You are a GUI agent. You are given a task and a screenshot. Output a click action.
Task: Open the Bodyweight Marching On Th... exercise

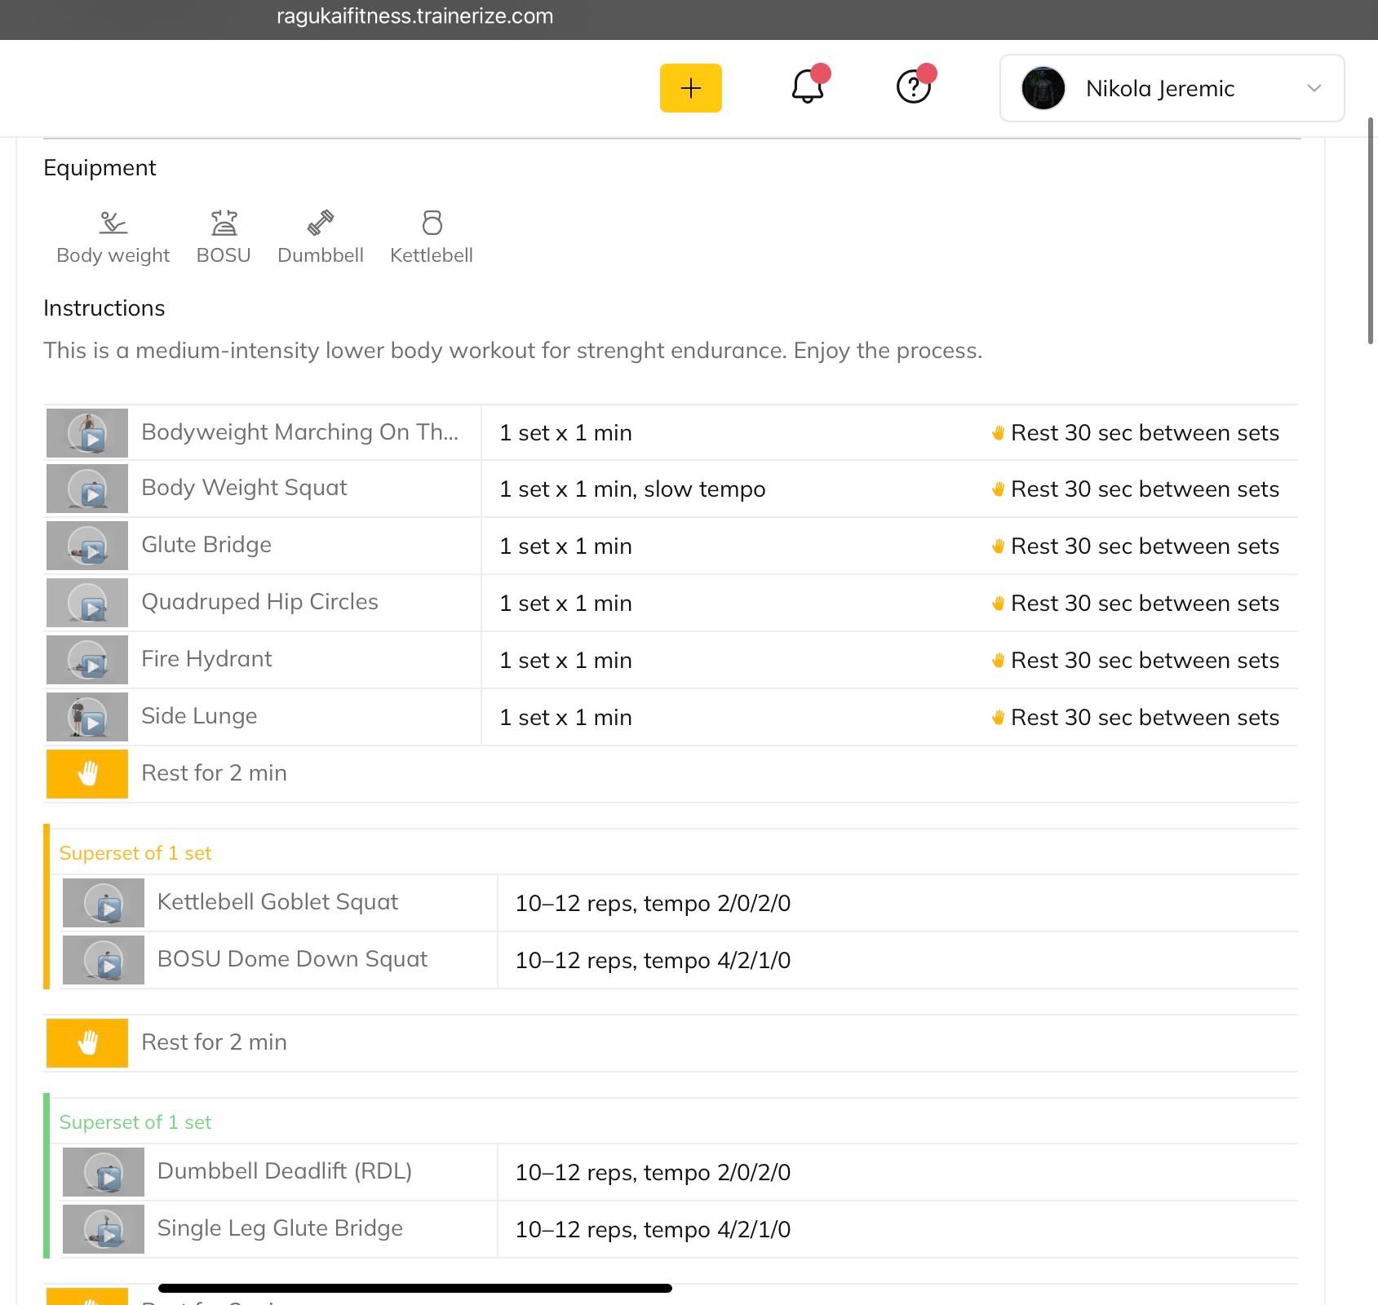pos(299,432)
